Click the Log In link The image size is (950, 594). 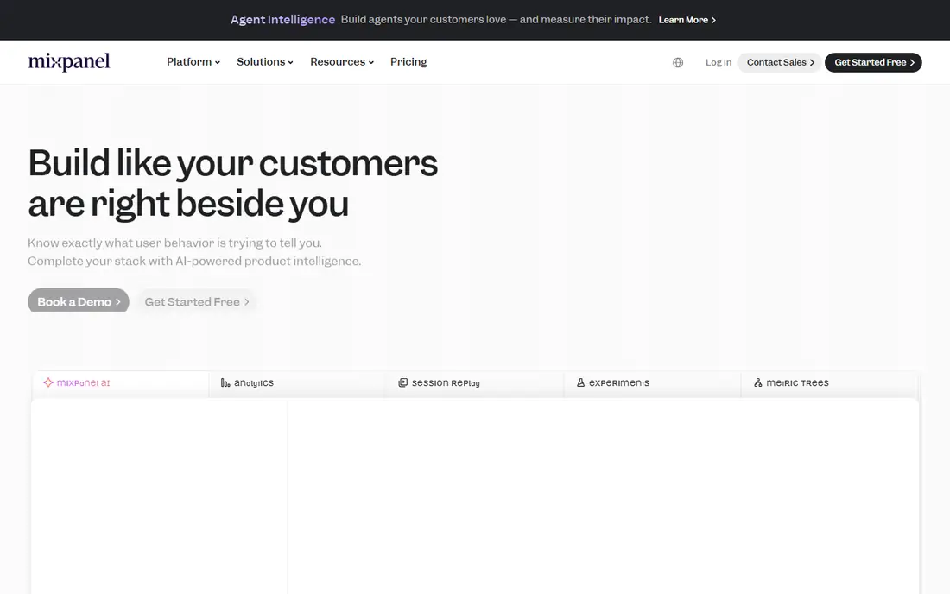(719, 62)
